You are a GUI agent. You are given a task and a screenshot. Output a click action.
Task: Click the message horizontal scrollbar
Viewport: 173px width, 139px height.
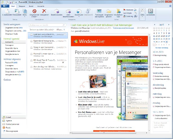104,133
